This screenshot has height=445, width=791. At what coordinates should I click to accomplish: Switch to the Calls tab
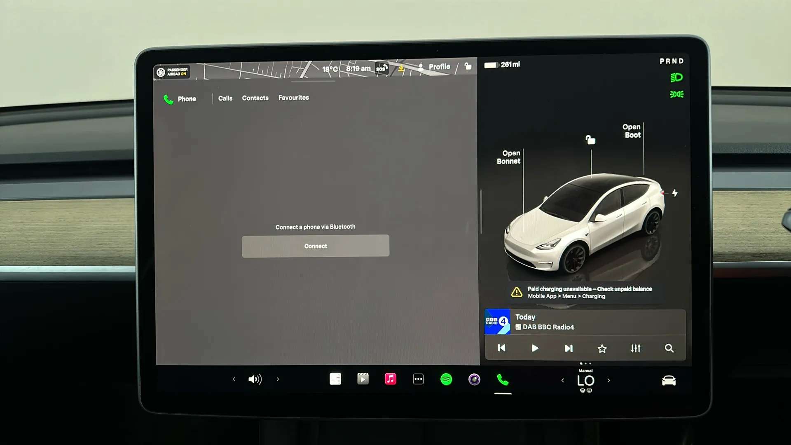225,98
